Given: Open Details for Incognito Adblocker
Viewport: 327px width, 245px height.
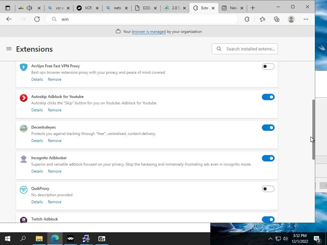Looking at the screenshot, I should tap(37, 171).
